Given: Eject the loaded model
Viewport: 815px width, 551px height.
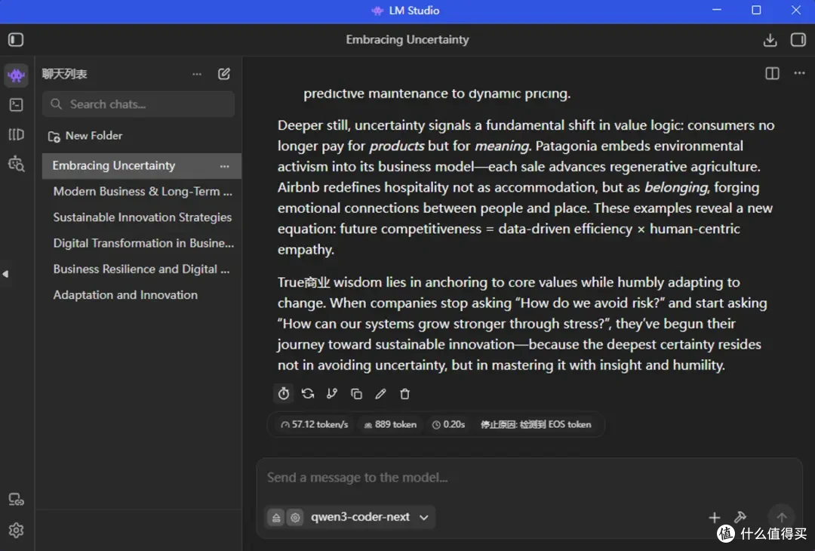Looking at the screenshot, I should click(276, 518).
